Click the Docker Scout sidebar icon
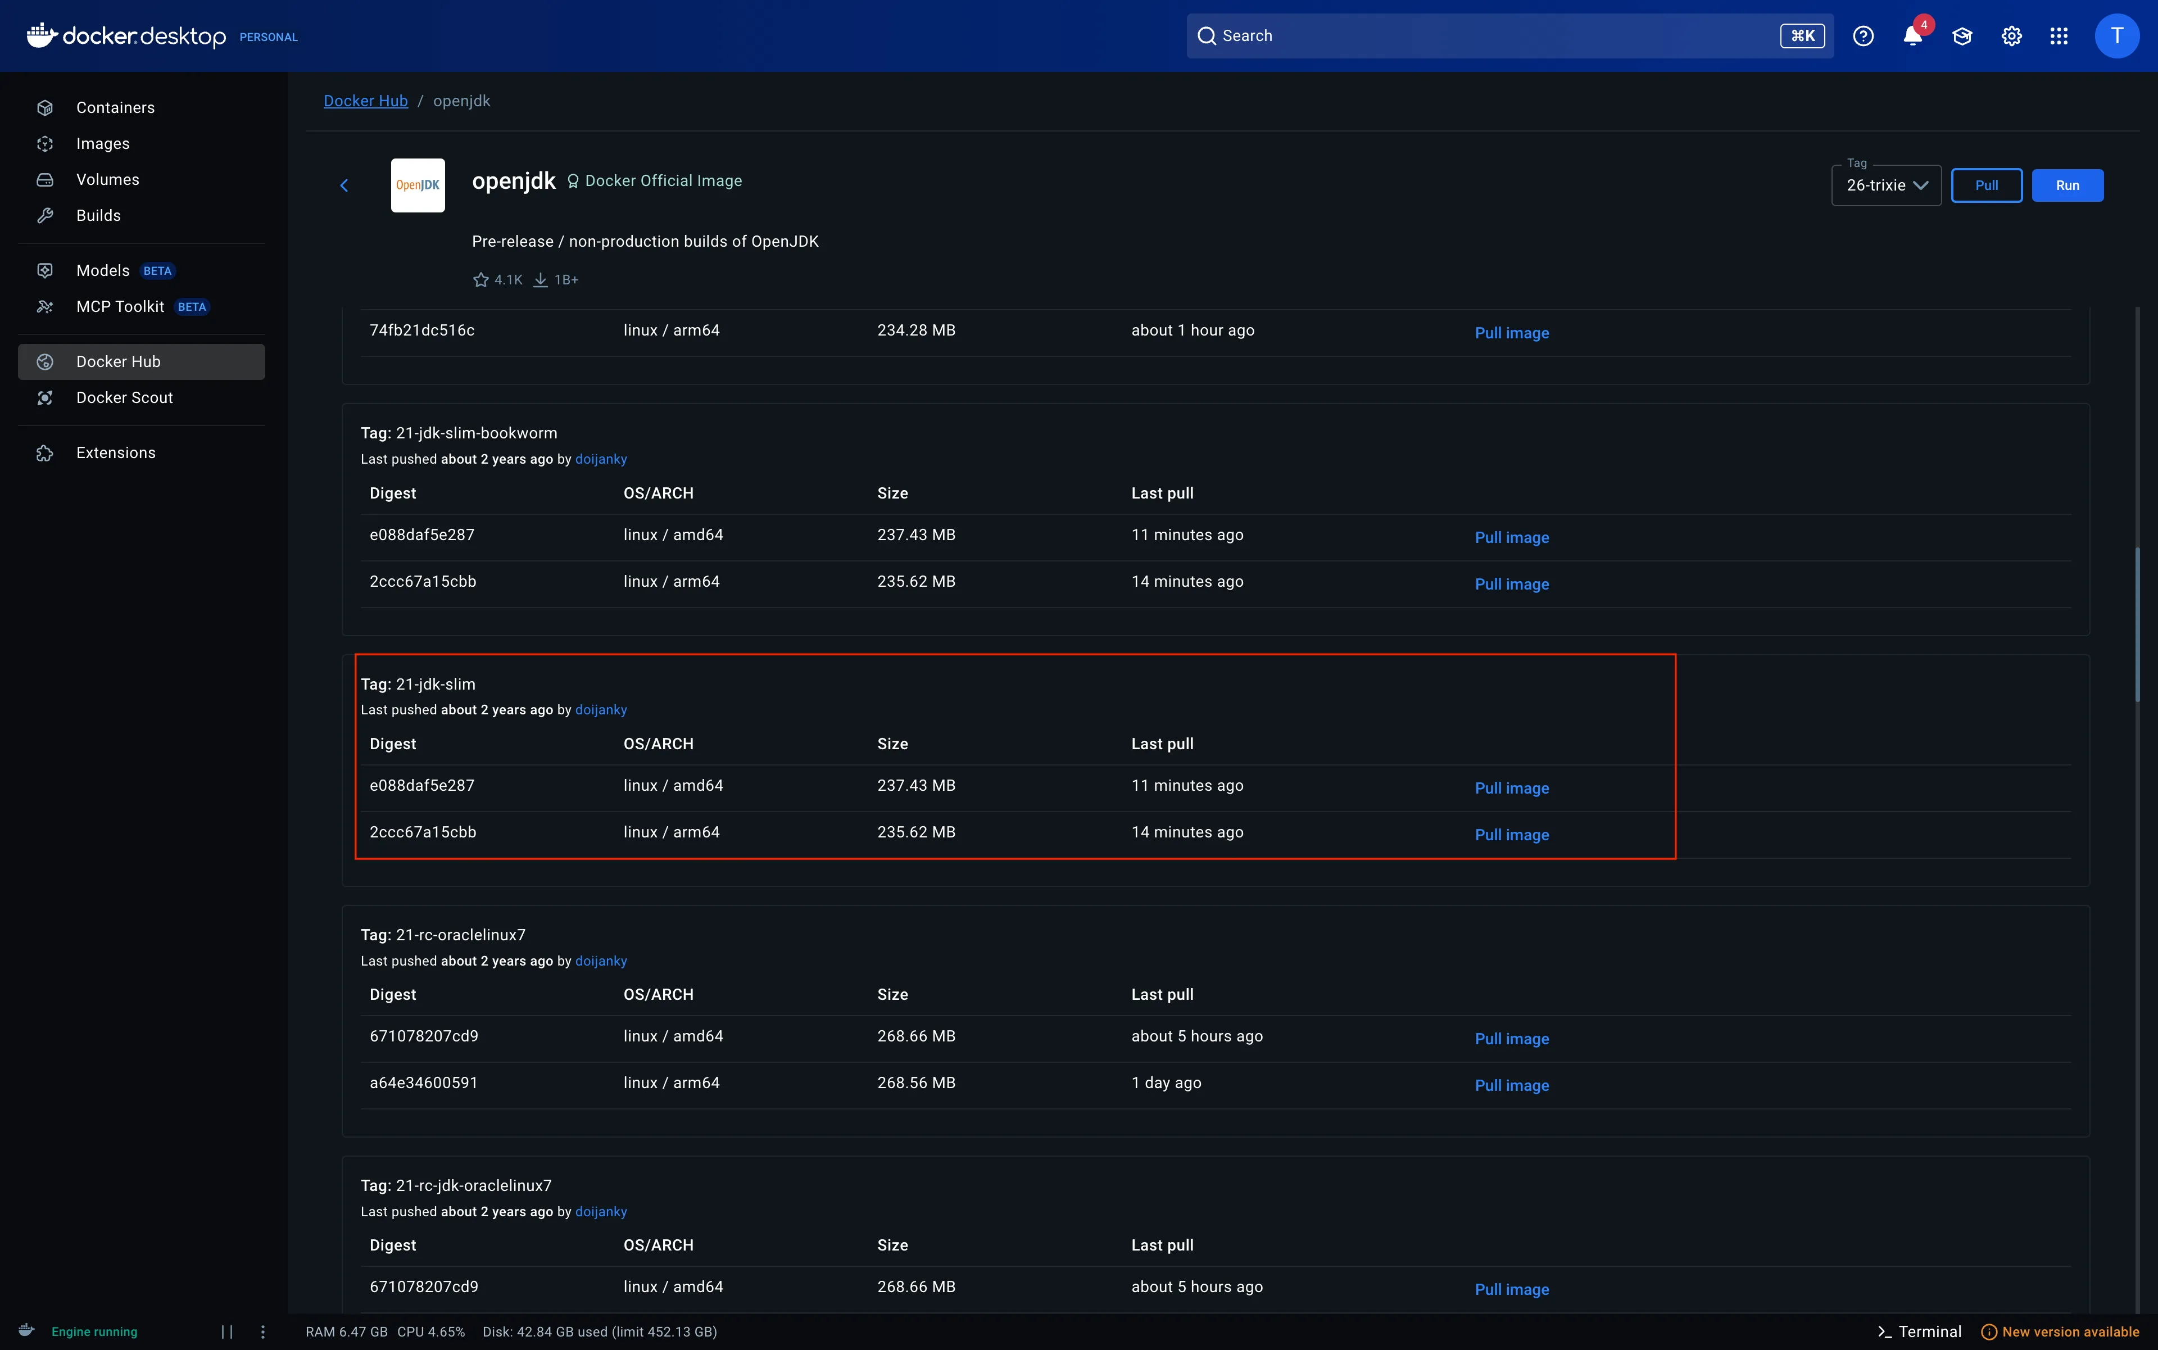The image size is (2158, 1350). (x=44, y=397)
